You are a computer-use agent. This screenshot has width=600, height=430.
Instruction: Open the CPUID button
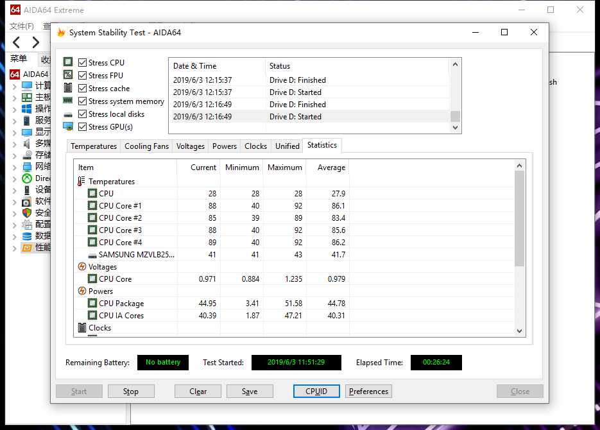(316, 391)
